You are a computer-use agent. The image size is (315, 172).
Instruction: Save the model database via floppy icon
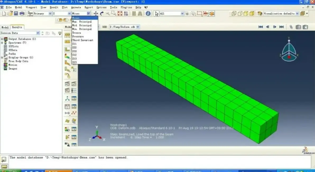16,13
